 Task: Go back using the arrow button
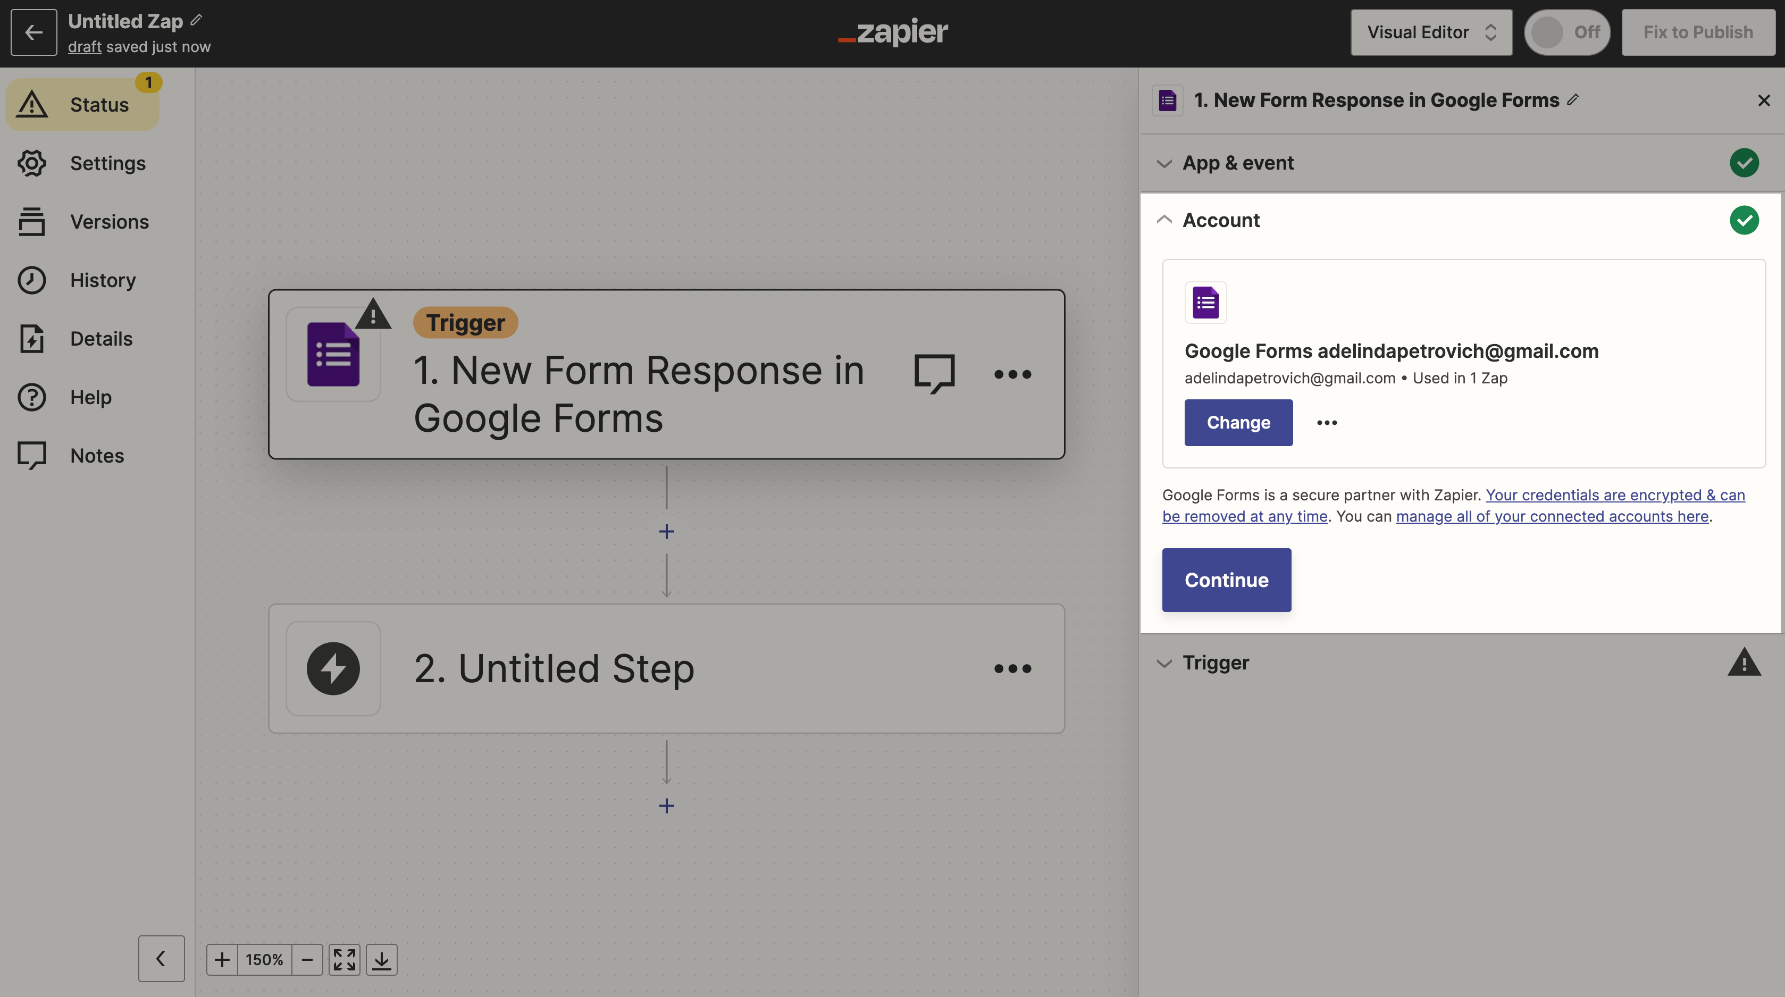(x=33, y=32)
